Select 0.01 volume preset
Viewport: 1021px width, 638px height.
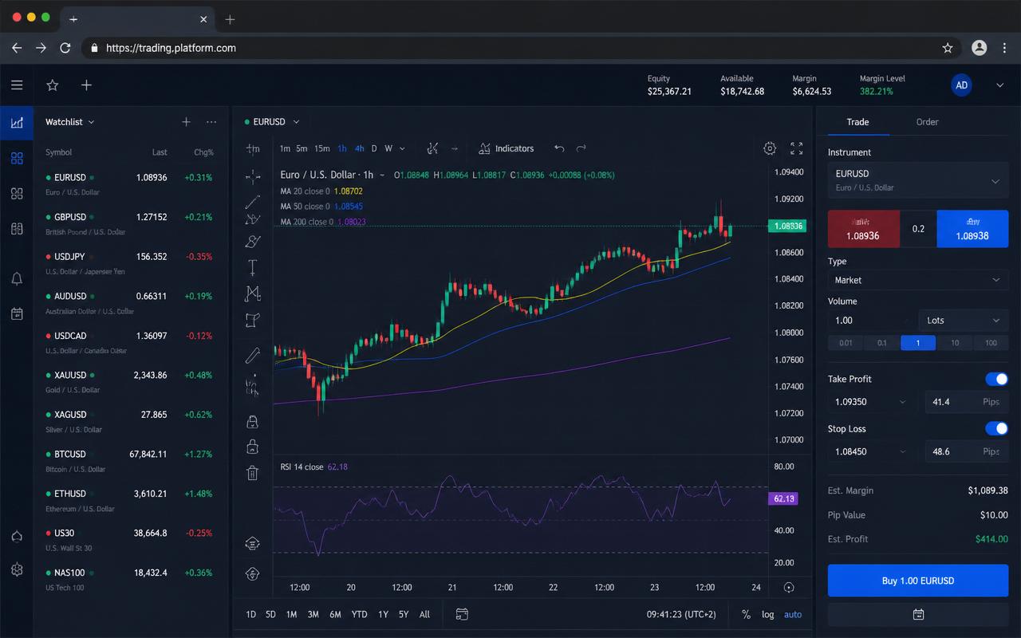click(x=846, y=343)
